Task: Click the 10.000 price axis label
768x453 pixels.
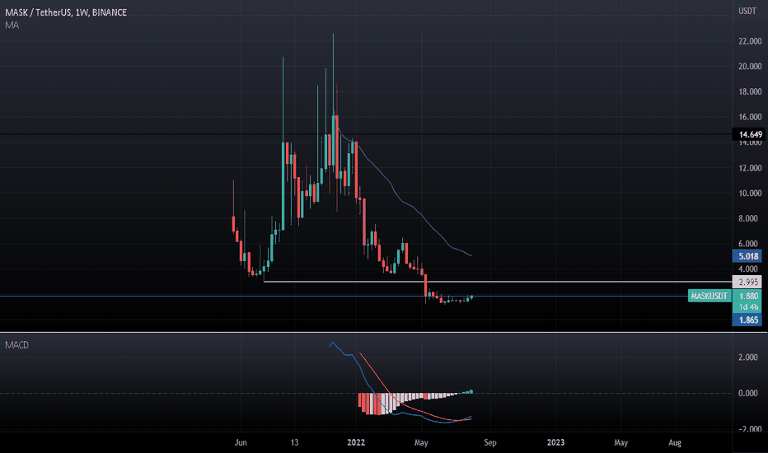Action: click(750, 193)
